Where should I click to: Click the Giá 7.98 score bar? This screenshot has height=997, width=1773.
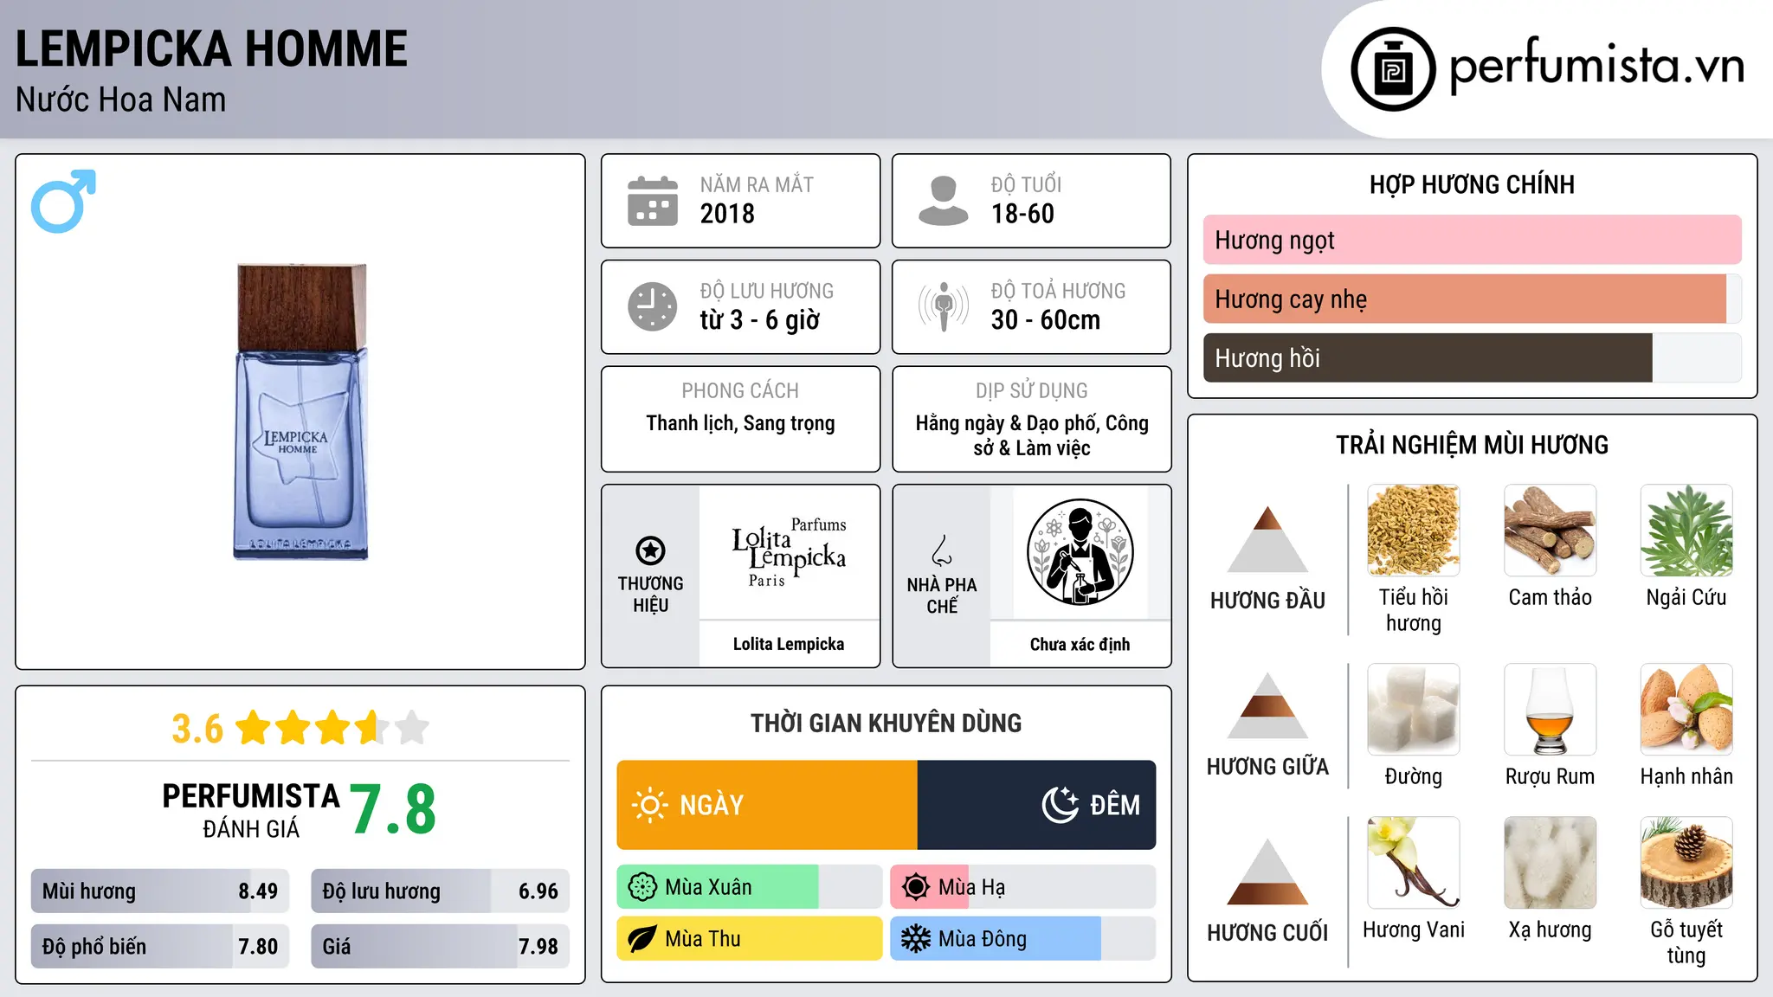coord(440,946)
